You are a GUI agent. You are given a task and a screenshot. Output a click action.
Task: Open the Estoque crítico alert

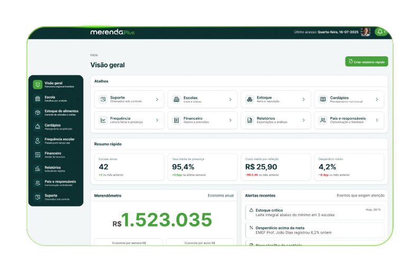315,212
